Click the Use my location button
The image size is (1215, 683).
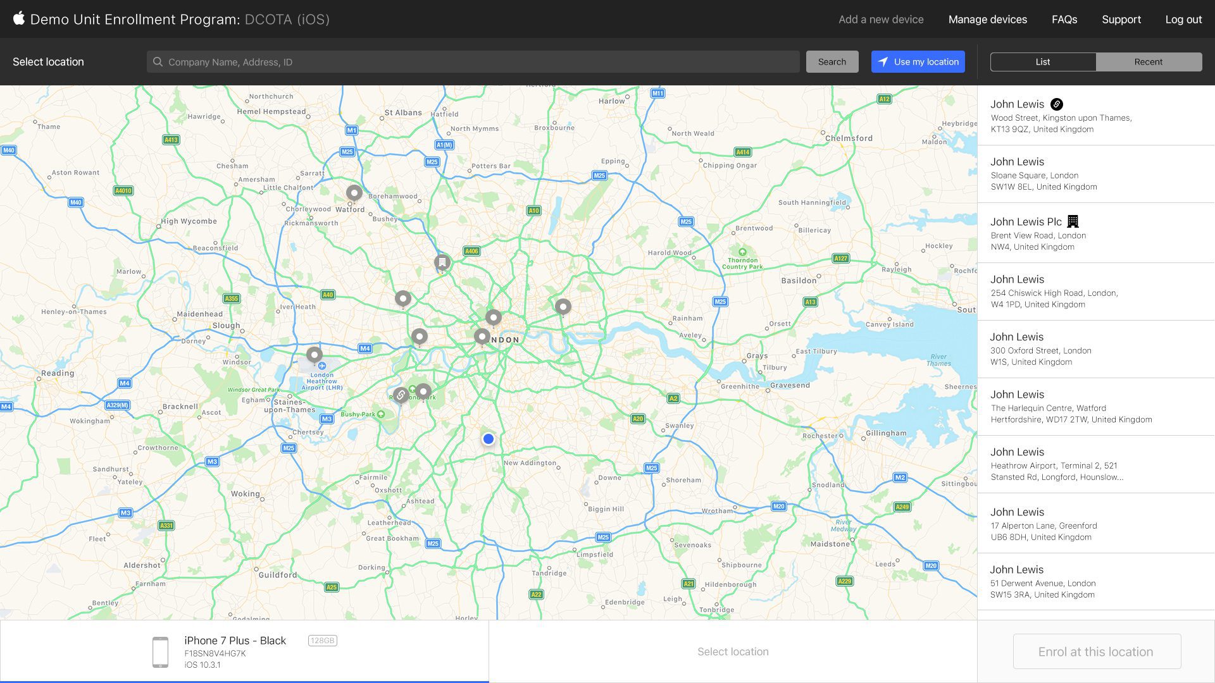[918, 62]
